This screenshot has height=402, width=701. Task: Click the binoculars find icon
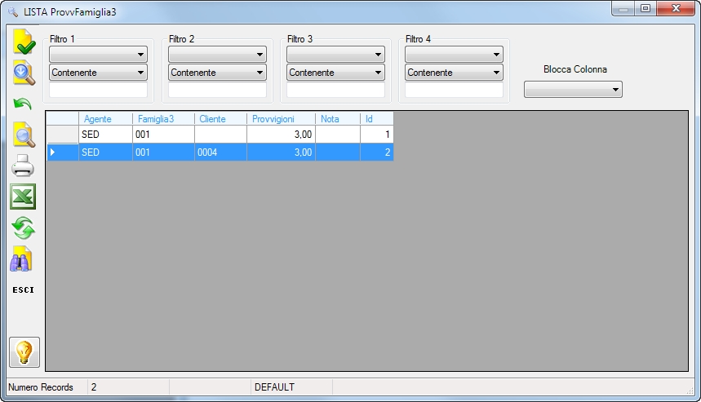coord(21,259)
